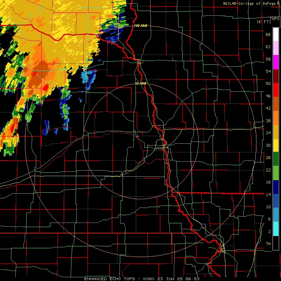Pick the sky blue legend swatch
This screenshot has height=281, width=281.
coord(276,215)
